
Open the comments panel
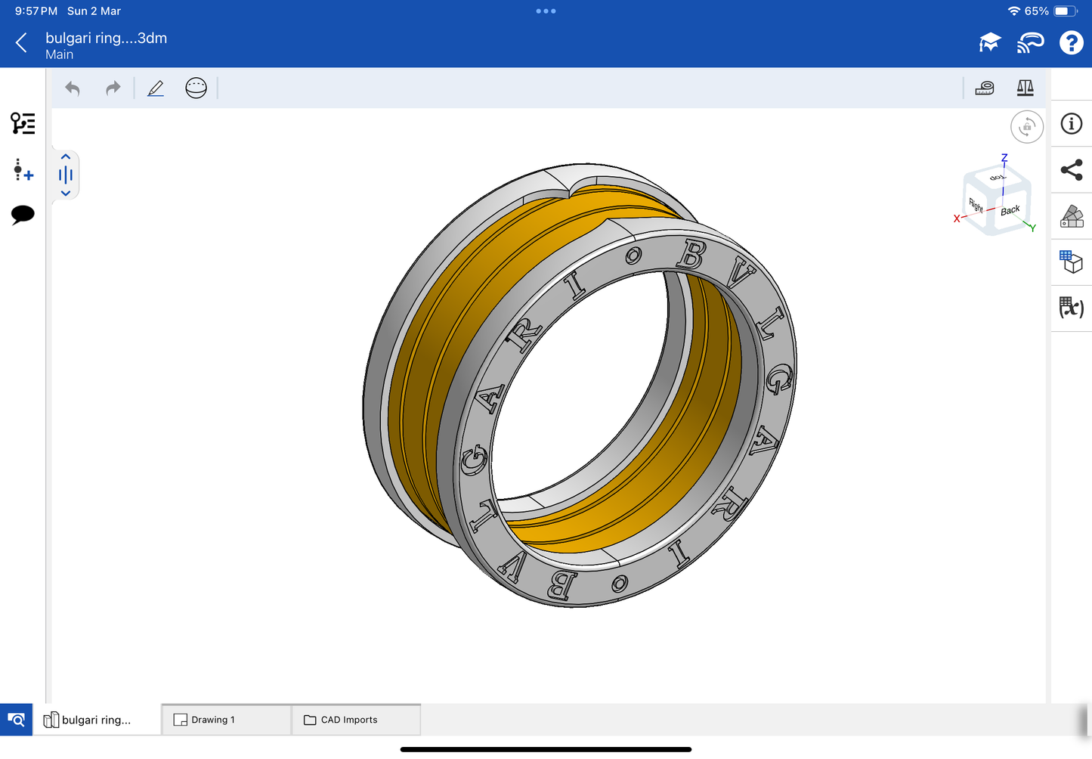pyautogui.click(x=23, y=215)
